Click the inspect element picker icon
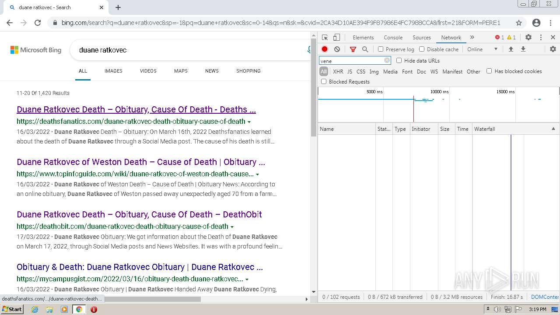Image resolution: width=560 pixels, height=315 pixels. [325, 38]
